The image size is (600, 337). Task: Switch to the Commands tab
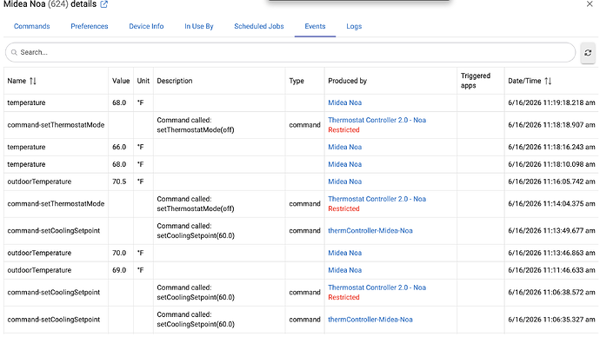click(x=32, y=26)
